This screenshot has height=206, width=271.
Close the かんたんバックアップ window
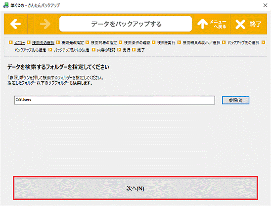[x=265, y=5]
